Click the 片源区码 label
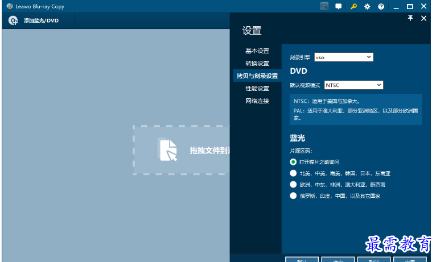The width and height of the screenshot is (436, 262). pos(301,151)
